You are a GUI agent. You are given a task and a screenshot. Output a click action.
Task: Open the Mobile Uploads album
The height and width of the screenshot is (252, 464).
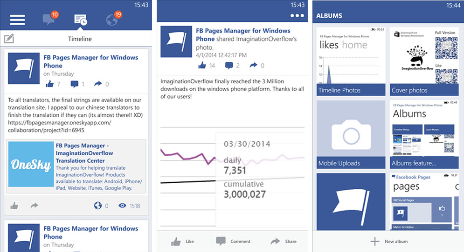(351, 134)
